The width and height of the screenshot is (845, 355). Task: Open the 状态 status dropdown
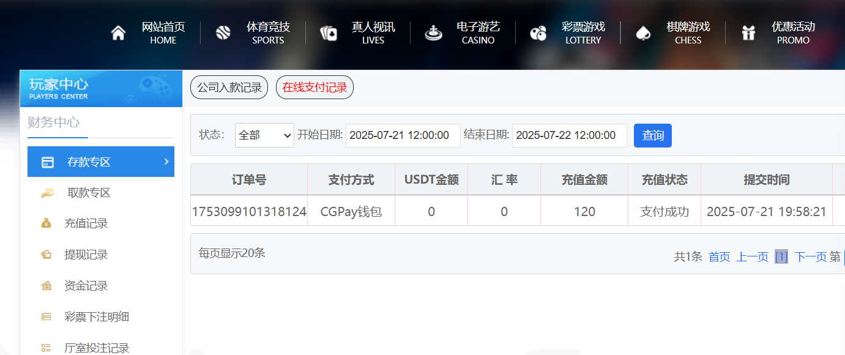[x=264, y=135]
